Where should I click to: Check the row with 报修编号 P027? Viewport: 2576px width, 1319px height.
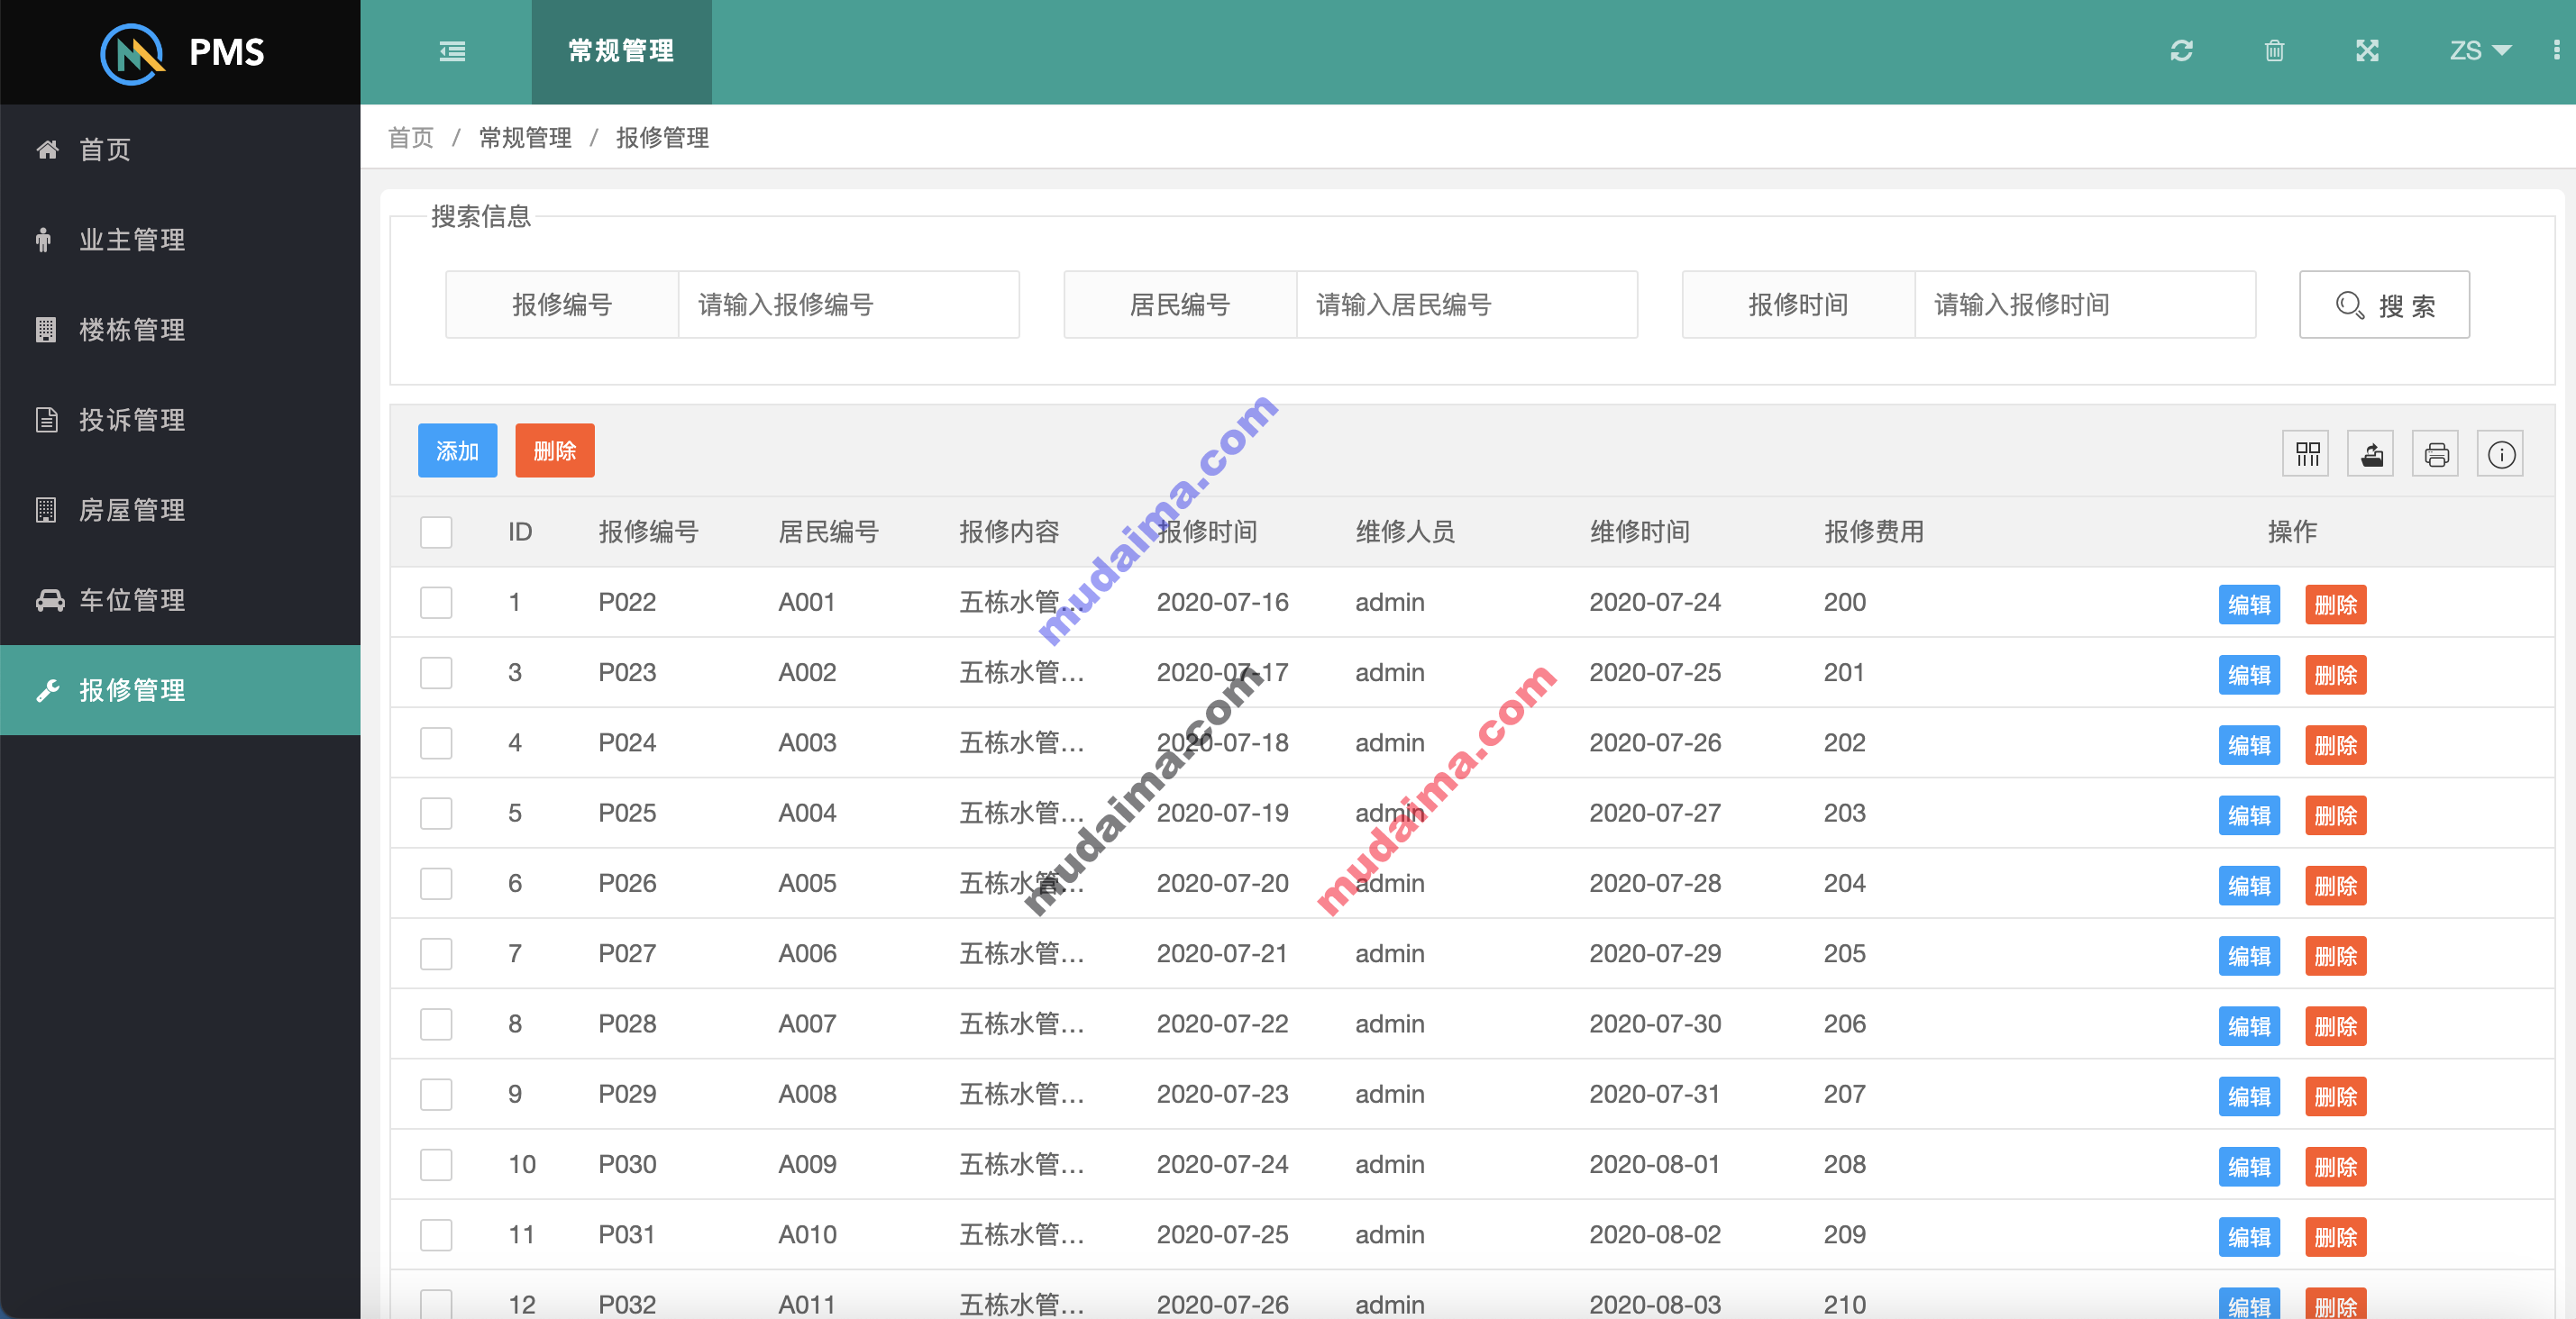click(436, 953)
